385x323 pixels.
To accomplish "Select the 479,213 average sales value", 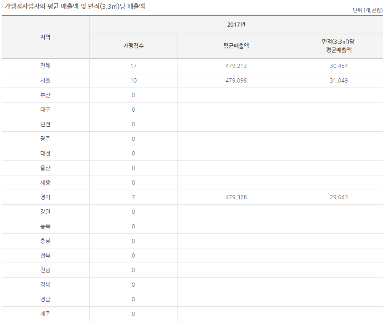I will point(236,66).
